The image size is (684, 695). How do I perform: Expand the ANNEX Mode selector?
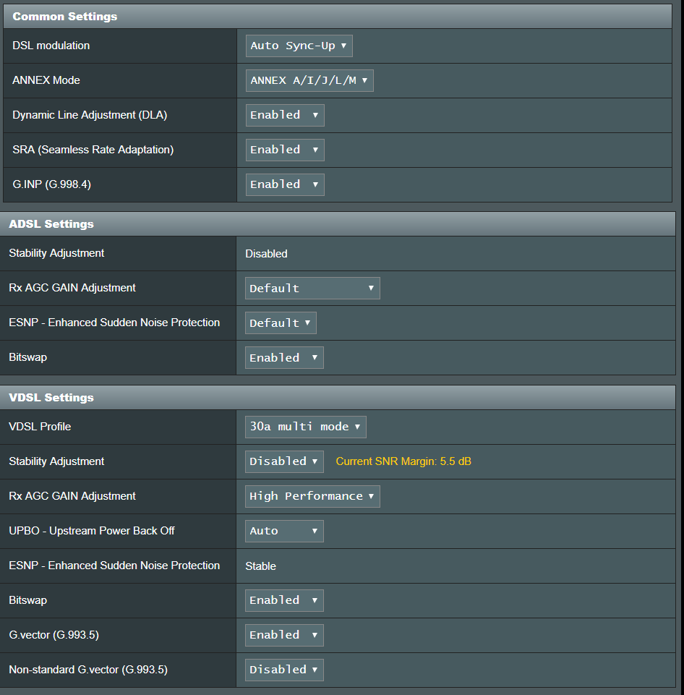[309, 80]
